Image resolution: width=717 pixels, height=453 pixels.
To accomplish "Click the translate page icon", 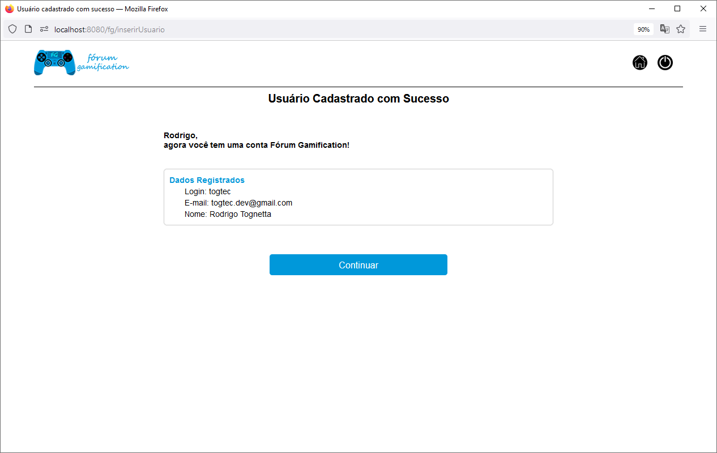I will (665, 29).
